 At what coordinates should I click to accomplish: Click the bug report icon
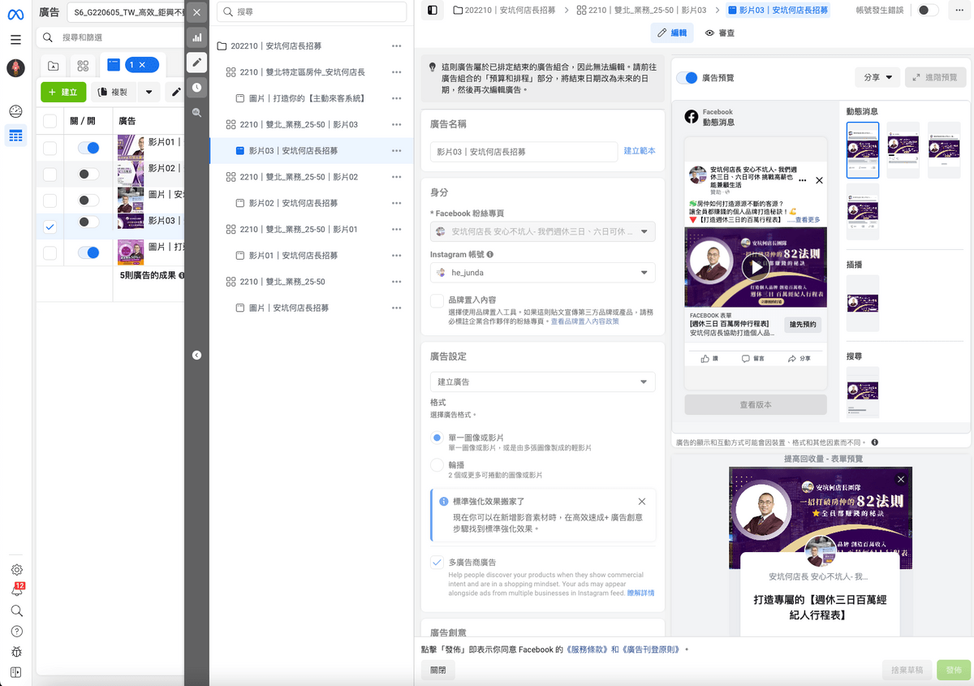click(16, 651)
